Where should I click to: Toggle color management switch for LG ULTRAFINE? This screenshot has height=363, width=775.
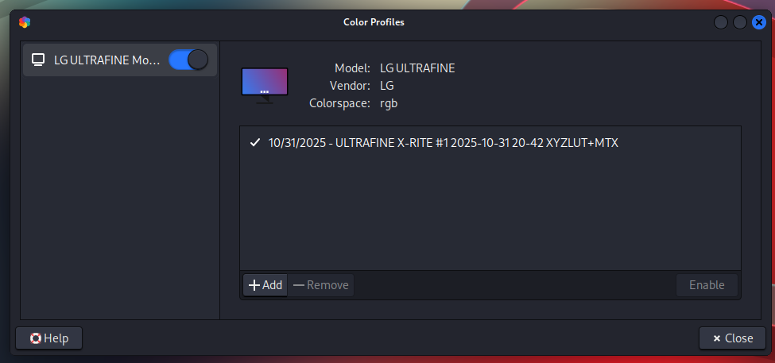(188, 60)
